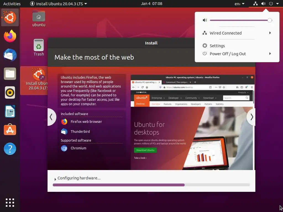
Task: Open the ubuntu home folder desktop icon
Action: click(39, 18)
